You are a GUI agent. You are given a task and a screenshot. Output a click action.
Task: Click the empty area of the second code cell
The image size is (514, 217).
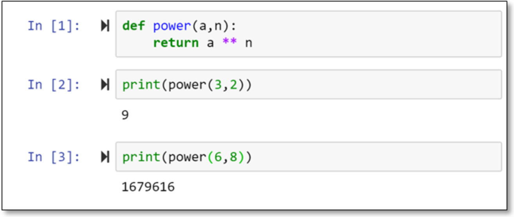[x=372, y=84]
